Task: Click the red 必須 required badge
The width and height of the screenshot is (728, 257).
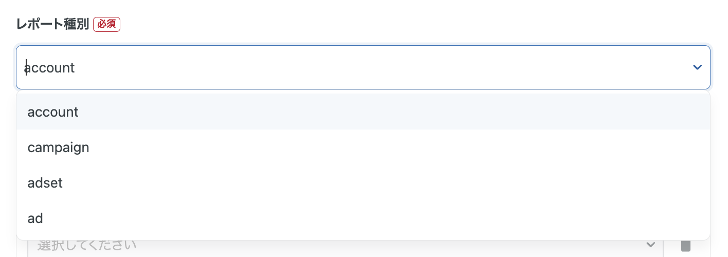Action: pos(106,24)
